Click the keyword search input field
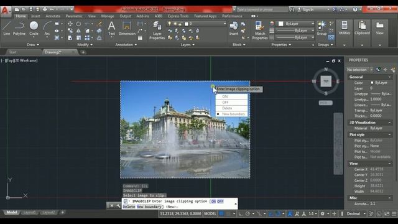 point(262,9)
